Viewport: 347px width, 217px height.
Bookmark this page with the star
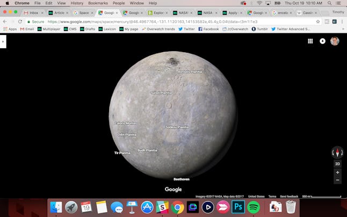pyautogui.click(x=318, y=21)
